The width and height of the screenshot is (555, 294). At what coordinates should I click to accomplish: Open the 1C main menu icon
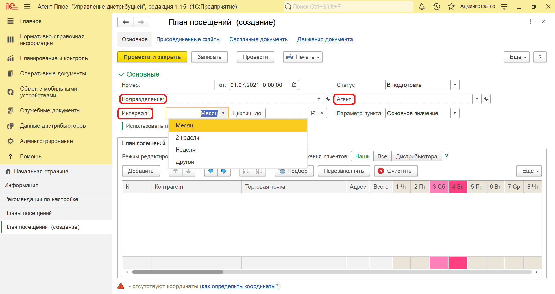click(12, 6)
